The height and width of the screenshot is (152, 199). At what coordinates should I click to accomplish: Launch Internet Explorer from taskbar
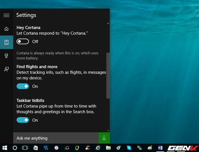click(98, 148)
